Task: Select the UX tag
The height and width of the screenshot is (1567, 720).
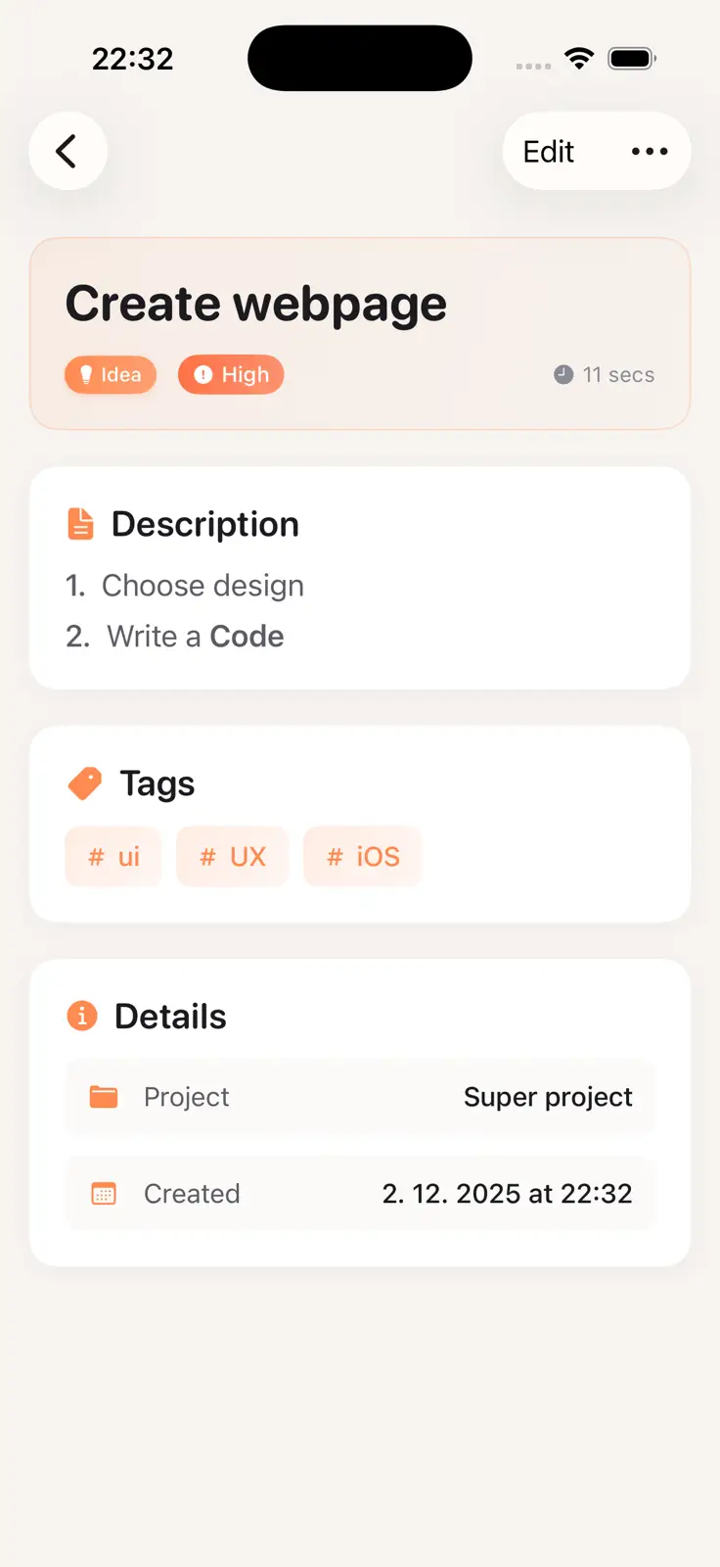Action: [233, 856]
